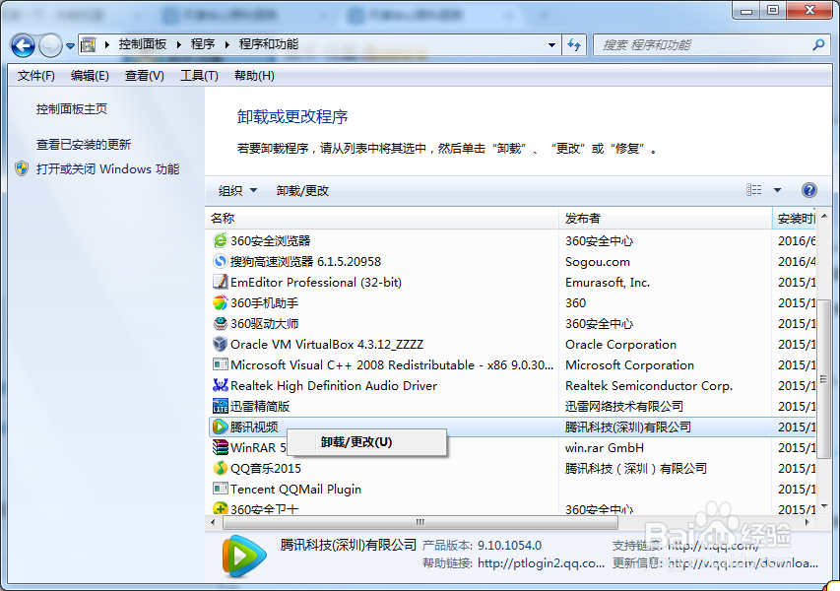Expand the 组织 dropdown
The height and width of the screenshot is (591, 840).
pyautogui.click(x=237, y=191)
